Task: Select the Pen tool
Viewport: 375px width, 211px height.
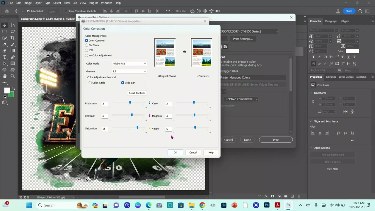Action: point(13,57)
